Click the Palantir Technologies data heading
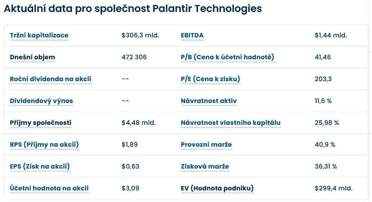Viewport: 372px width, 202px height. (133, 9)
